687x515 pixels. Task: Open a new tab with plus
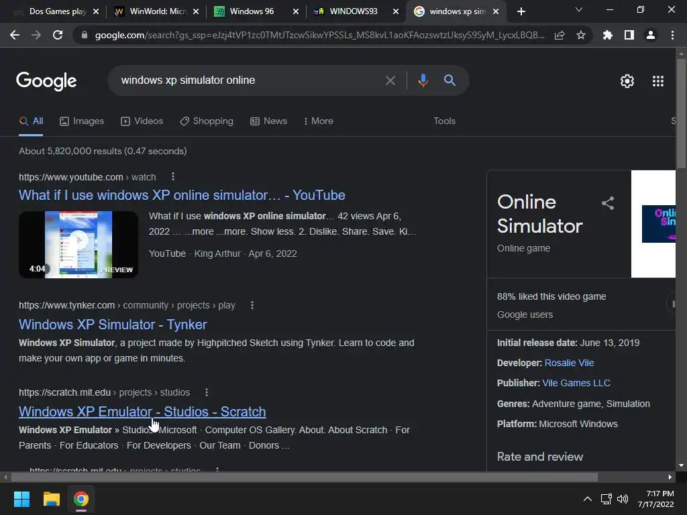[521, 11]
